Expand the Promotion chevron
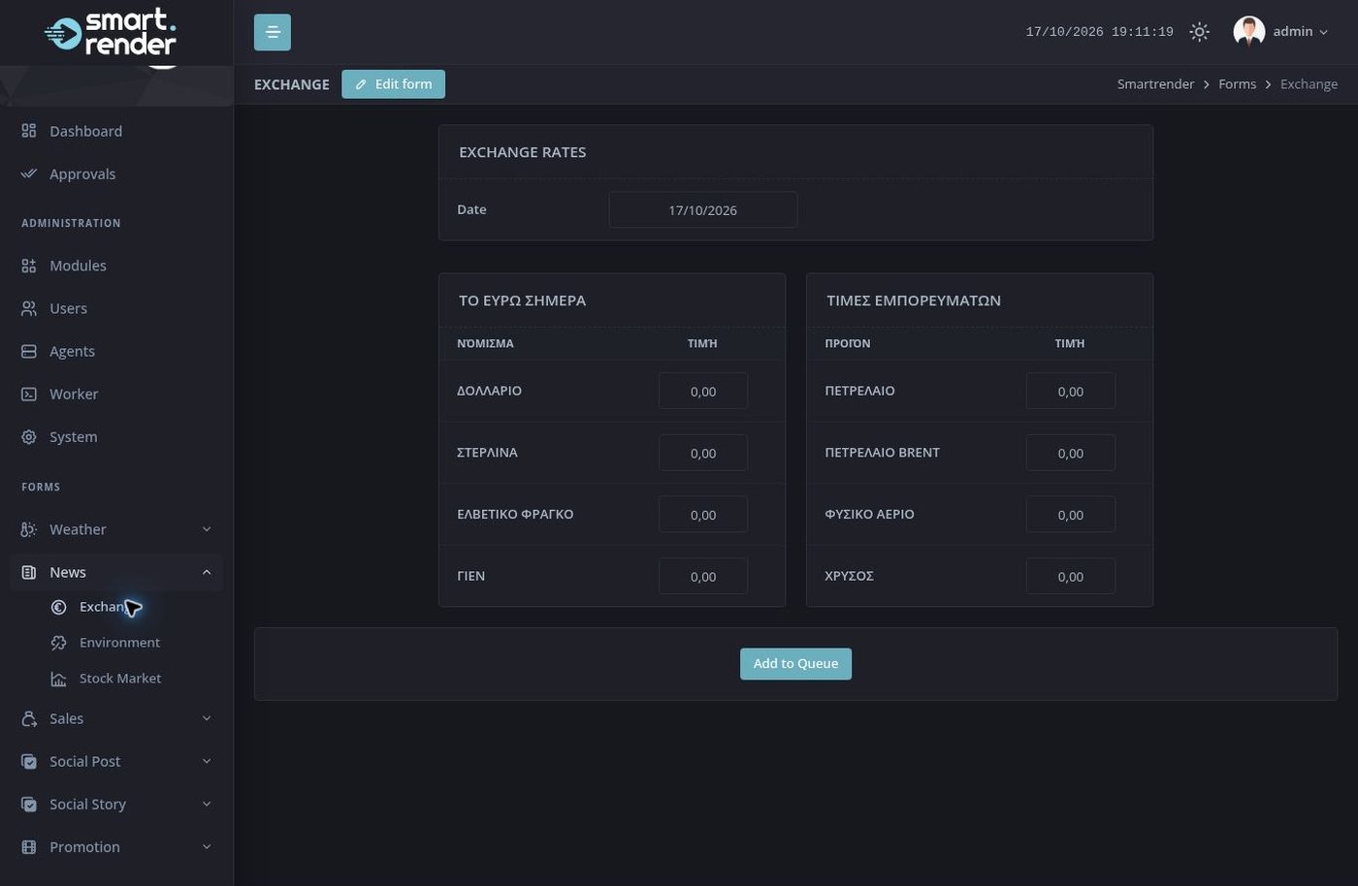 (x=207, y=847)
